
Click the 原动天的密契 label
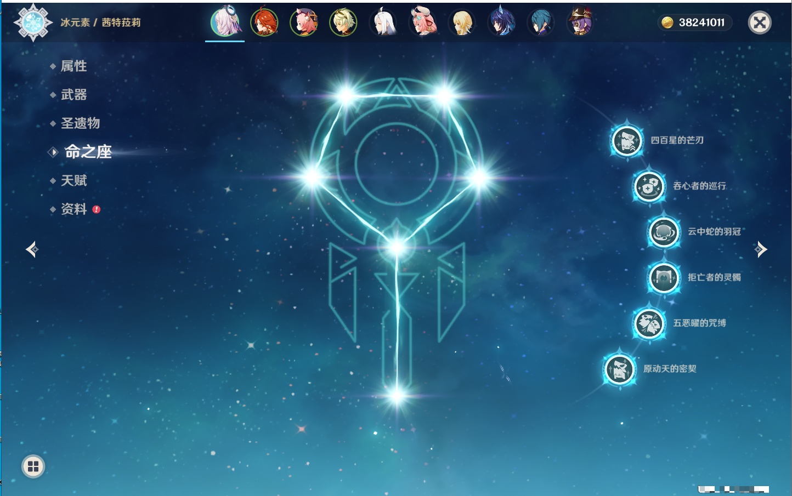click(x=670, y=369)
